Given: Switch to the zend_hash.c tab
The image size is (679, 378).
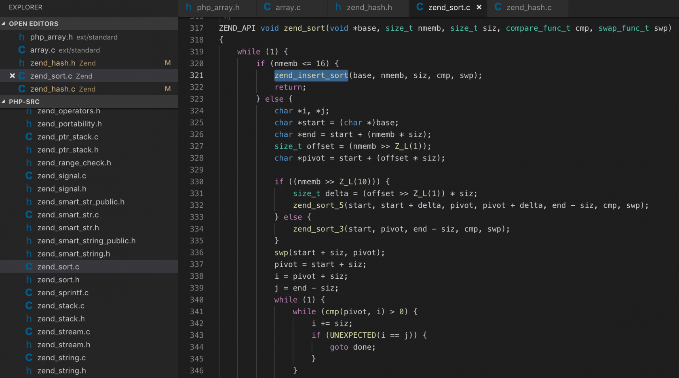Looking at the screenshot, I should coord(528,8).
